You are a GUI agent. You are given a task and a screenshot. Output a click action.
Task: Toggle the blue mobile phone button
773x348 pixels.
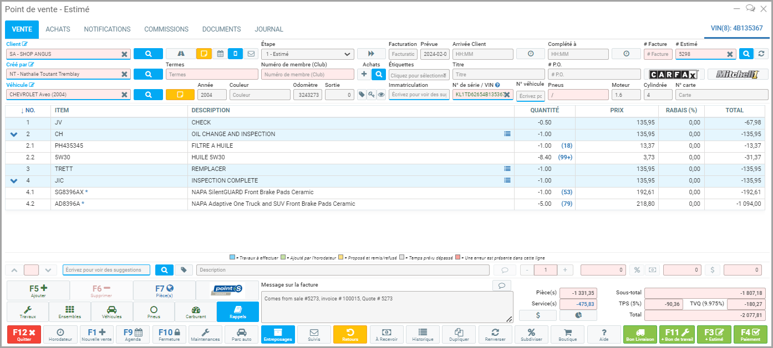point(235,54)
